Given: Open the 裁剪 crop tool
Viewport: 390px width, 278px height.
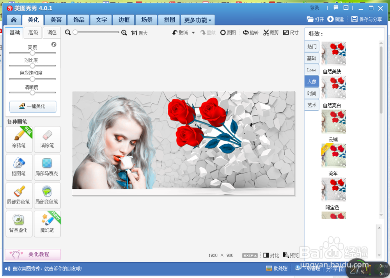Looking at the screenshot, I should tap(271, 33).
